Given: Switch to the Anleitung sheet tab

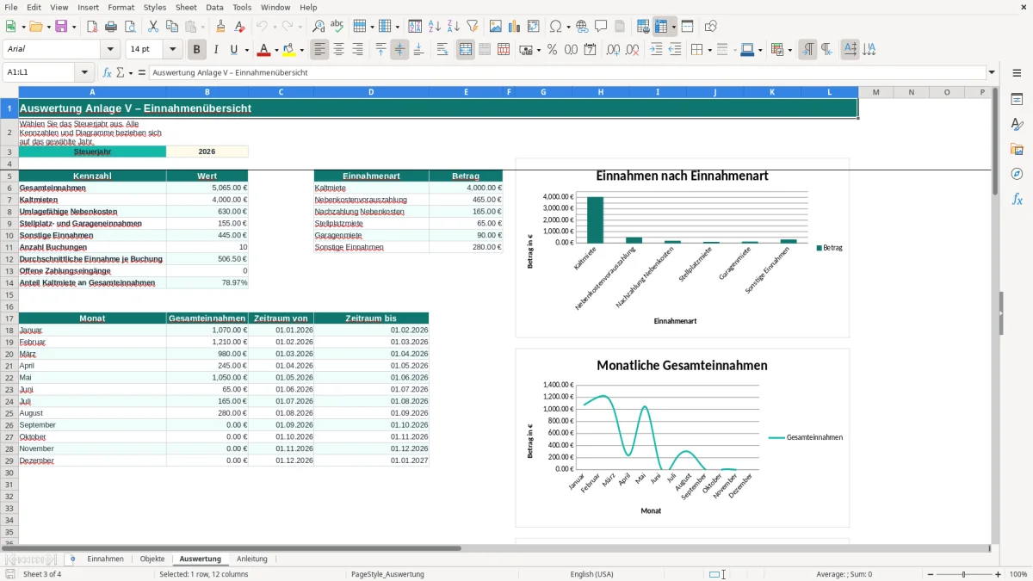Looking at the screenshot, I should point(252,559).
